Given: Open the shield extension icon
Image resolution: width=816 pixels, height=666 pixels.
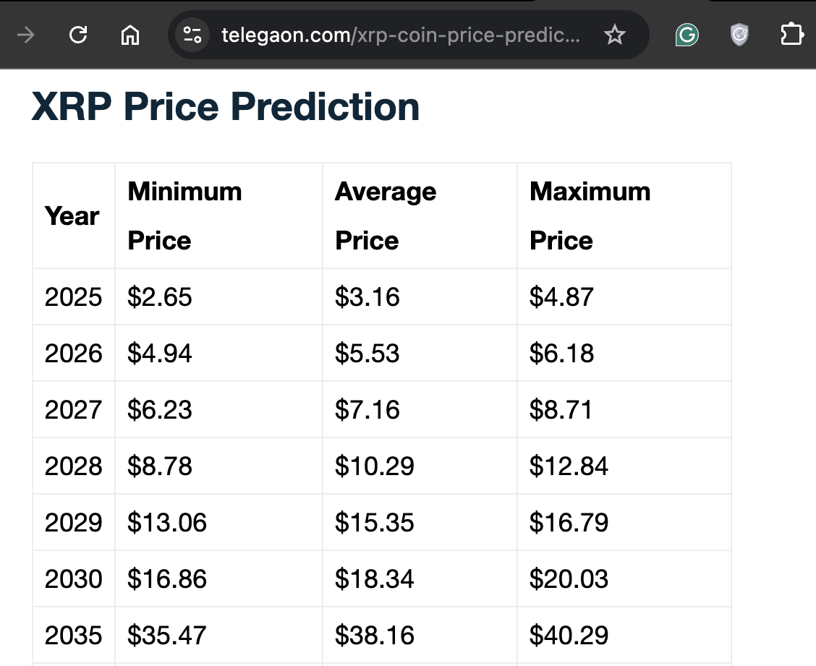Looking at the screenshot, I should [739, 35].
